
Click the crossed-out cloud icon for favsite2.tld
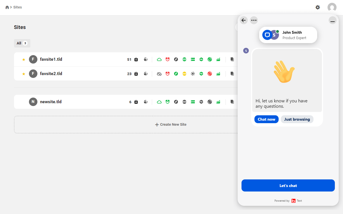159,74
